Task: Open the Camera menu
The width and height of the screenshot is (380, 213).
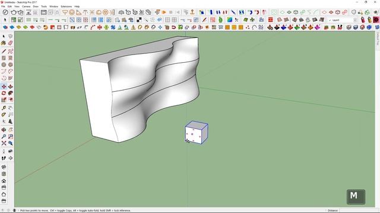Action: 26,7
